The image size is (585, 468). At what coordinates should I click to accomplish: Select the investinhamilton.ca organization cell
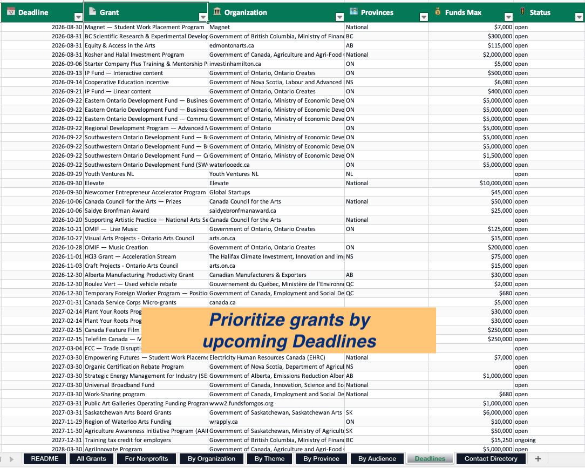pos(276,64)
